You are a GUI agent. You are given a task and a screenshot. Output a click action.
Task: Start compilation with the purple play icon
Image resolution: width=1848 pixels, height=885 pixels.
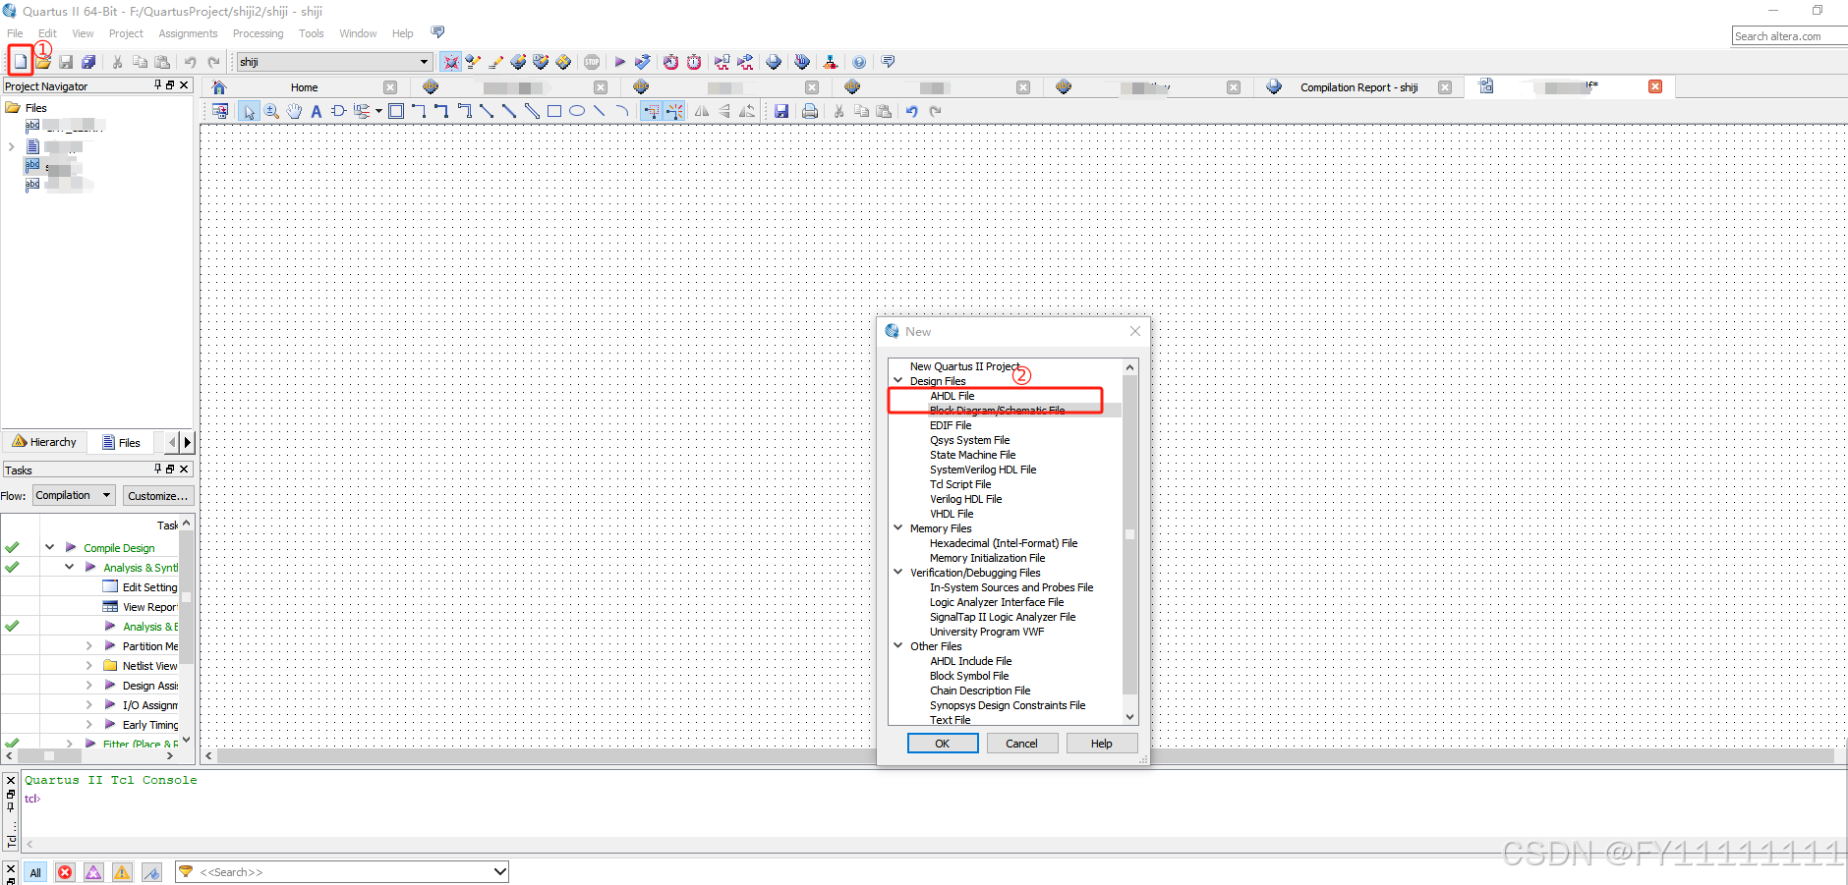[x=620, y=62]
